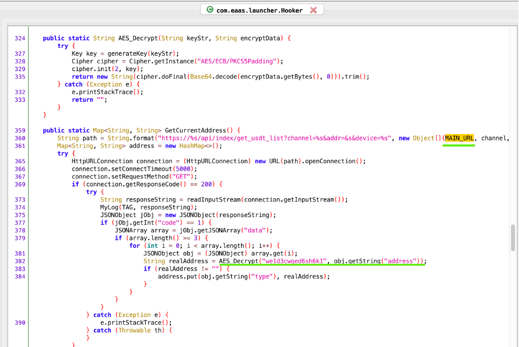Click the highlighted MAIN_URL identifier
519x347 pixels.
click(x=459, y=138)
